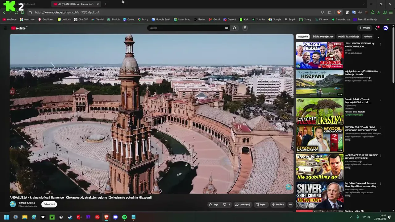Click the YouTube page vertical scrollbar
This screenshot has width=395, height=222.
click(x=393, y=55)
